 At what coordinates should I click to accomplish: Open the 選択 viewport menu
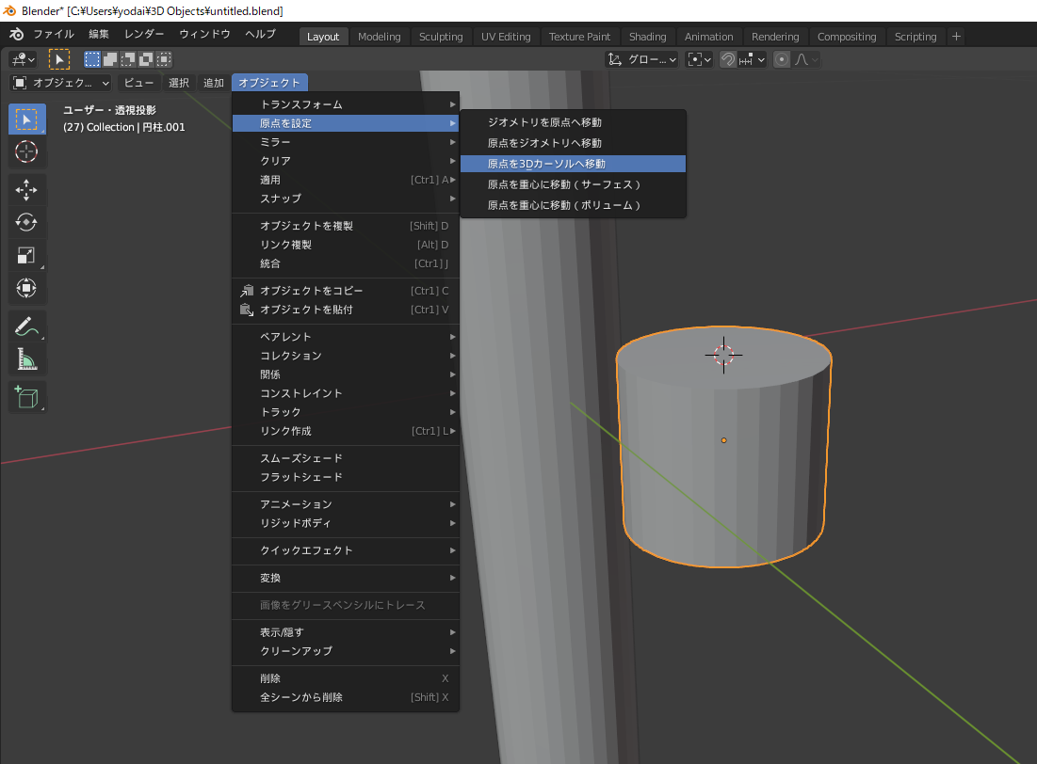(179, 83)
